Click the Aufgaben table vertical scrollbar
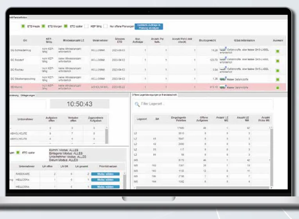Viewport: 299px width, 219px height. 107,135
